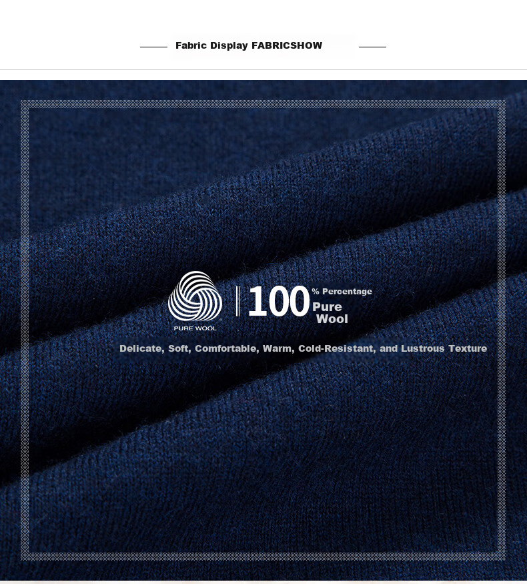The image size is (527, 584).
Task: Click the navy wool fabric image
Action: [x=263, y=330]
